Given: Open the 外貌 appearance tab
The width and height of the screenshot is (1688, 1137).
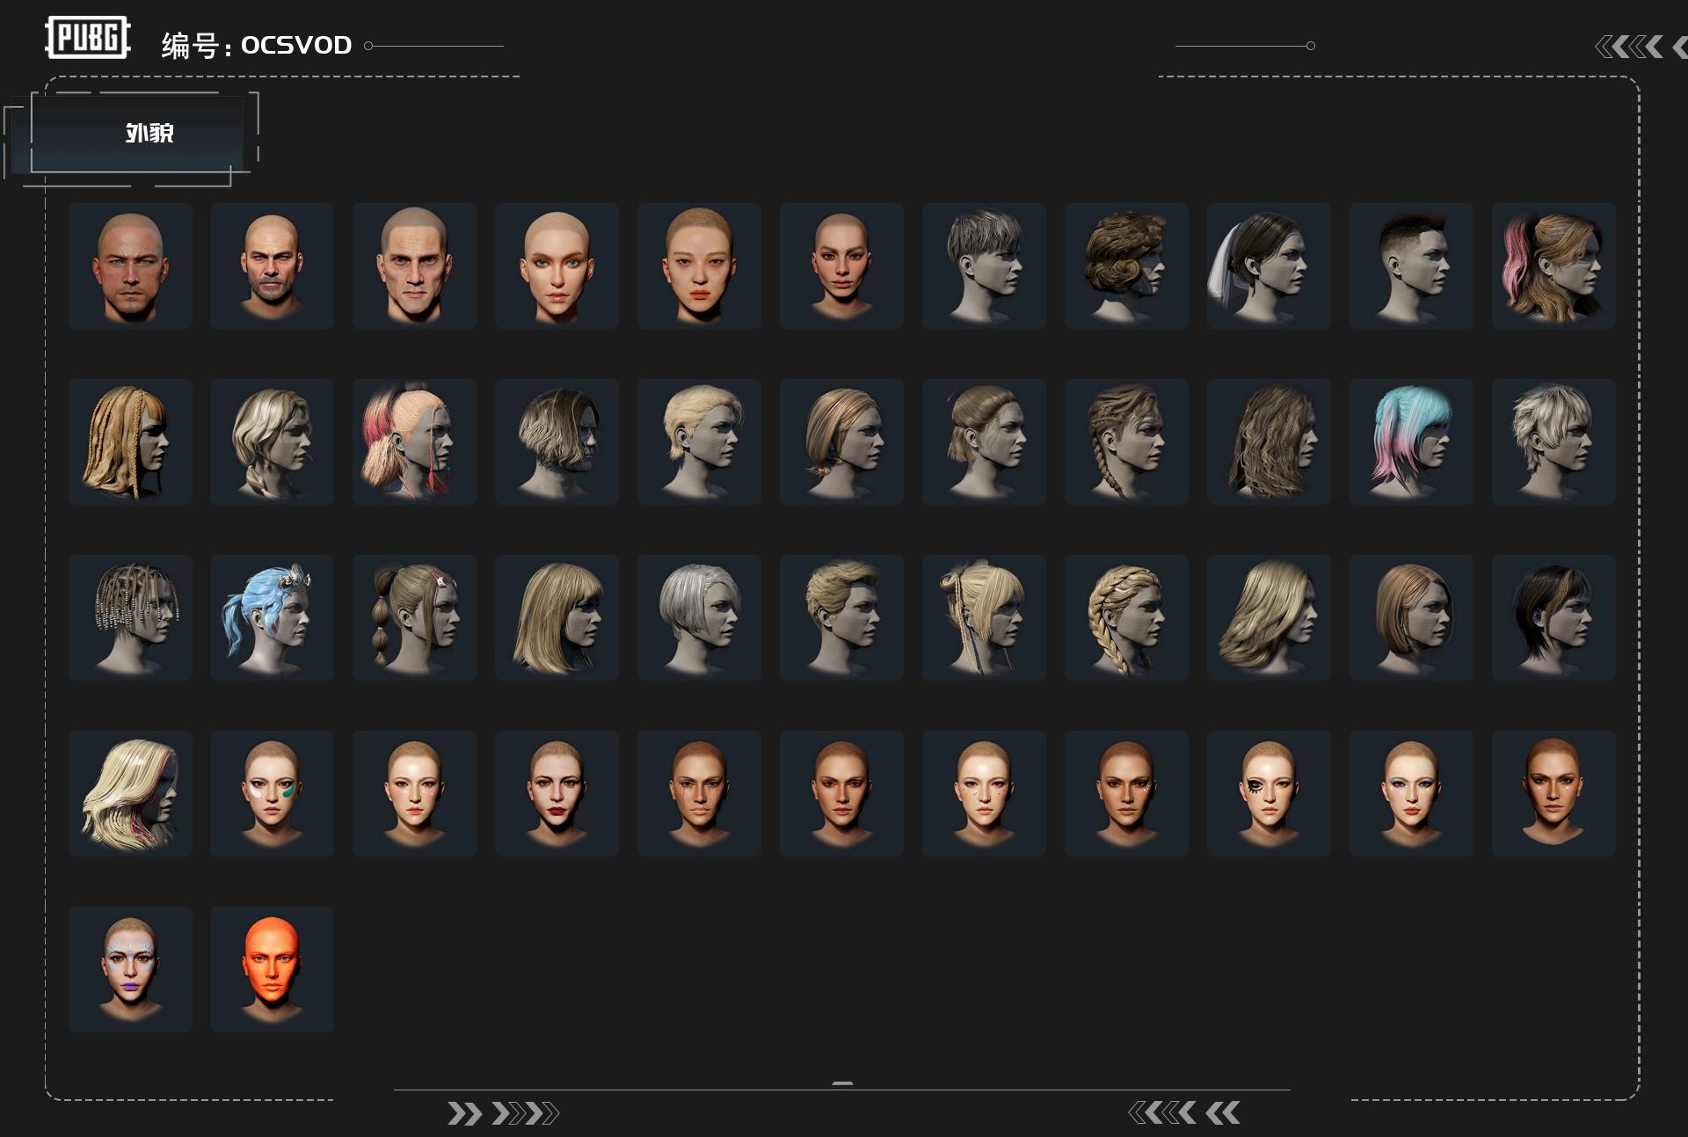Looking at the screenshot, I should 136,133.
